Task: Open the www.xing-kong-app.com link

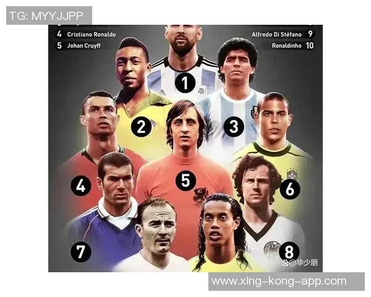Action: coord(279,281)
